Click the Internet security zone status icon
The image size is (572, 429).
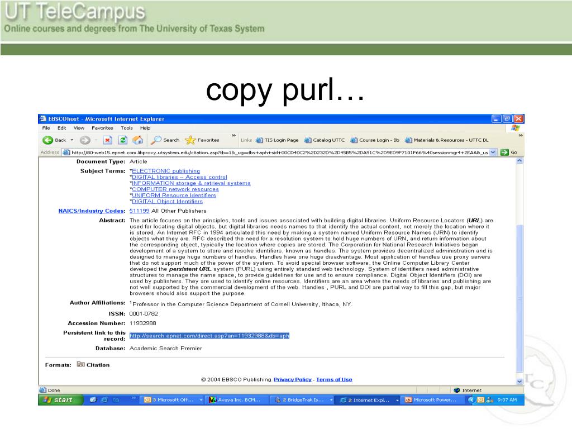point(456,390)
